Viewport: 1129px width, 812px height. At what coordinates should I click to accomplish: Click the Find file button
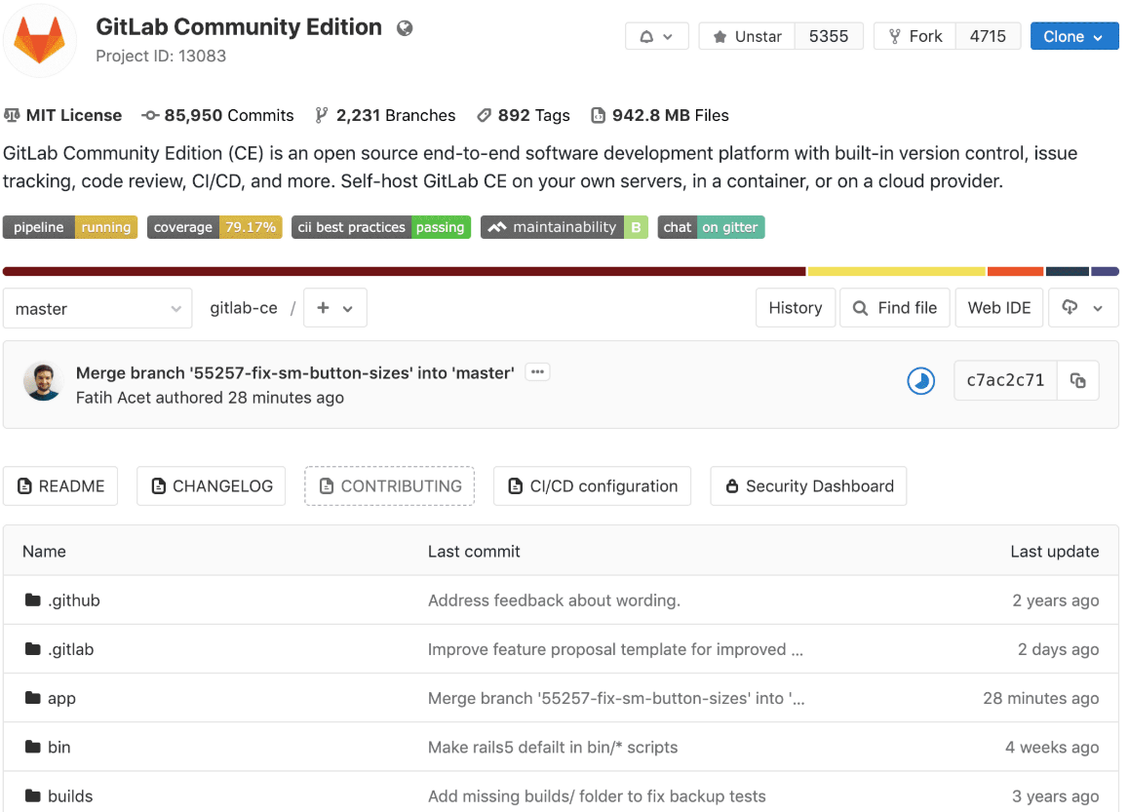[x=894, y=308]
